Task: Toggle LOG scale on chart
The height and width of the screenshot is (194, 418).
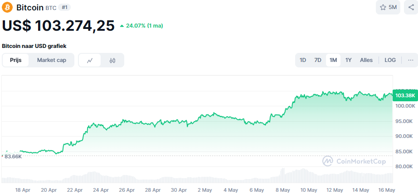Action: 390,60
